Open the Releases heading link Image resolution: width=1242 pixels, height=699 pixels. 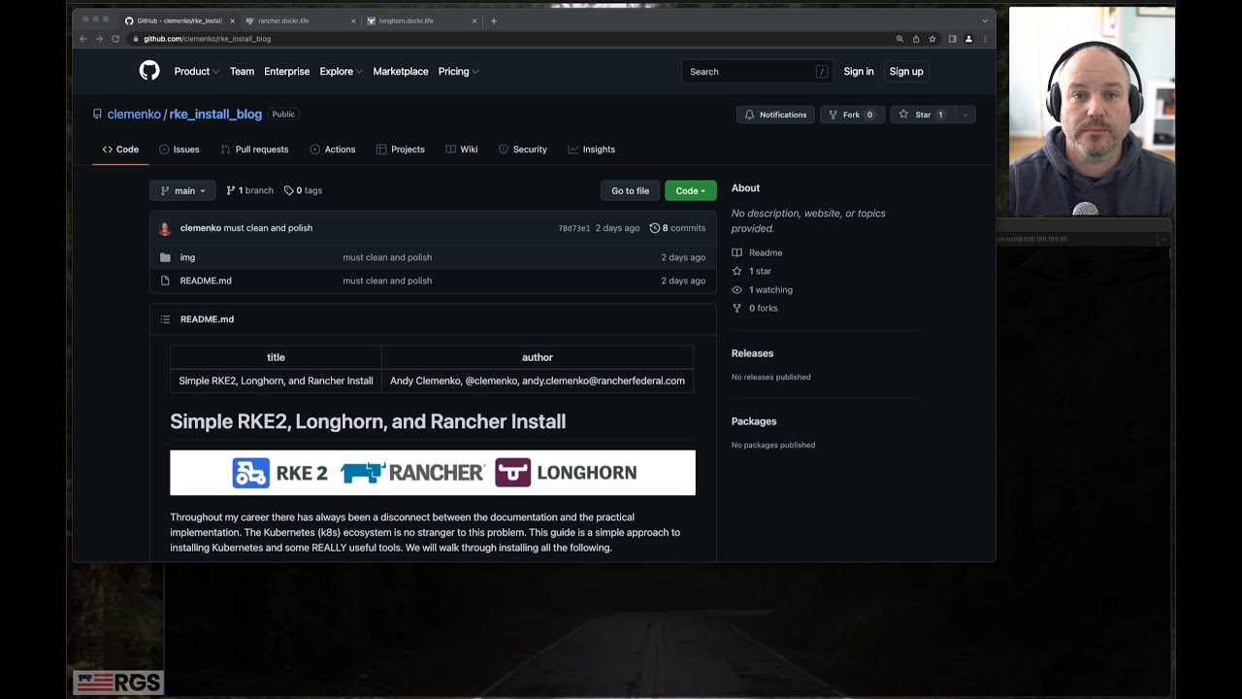(752, 353)
